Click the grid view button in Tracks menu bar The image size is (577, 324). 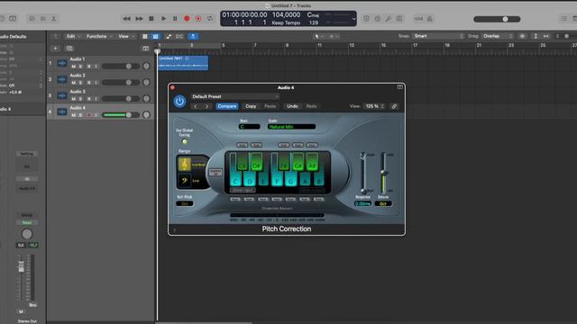[x=145, y=36]
